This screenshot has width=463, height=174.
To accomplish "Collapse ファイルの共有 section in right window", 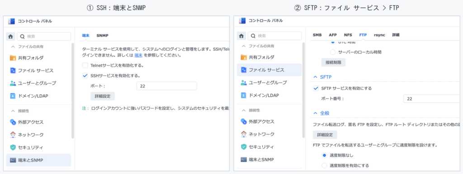I will pyautogui.click(x=244, y=46).
